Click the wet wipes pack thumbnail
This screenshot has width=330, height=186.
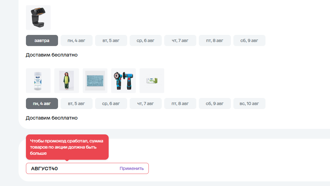click(152, 81)
